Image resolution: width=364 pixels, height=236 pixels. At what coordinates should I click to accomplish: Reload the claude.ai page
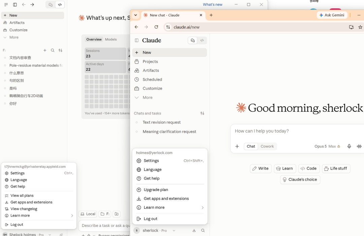click(156, 27)
